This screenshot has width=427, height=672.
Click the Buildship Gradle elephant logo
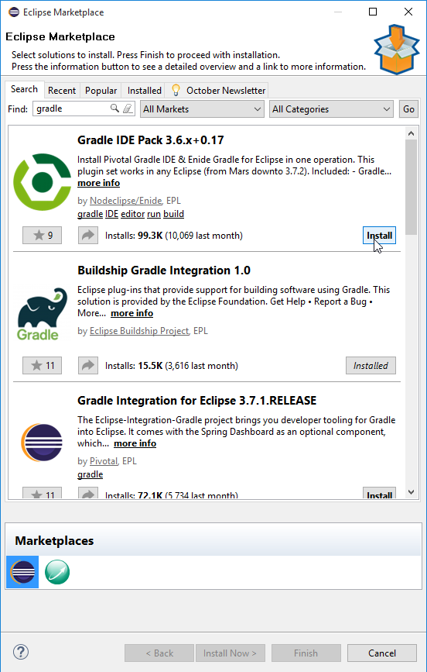[43, 314]
